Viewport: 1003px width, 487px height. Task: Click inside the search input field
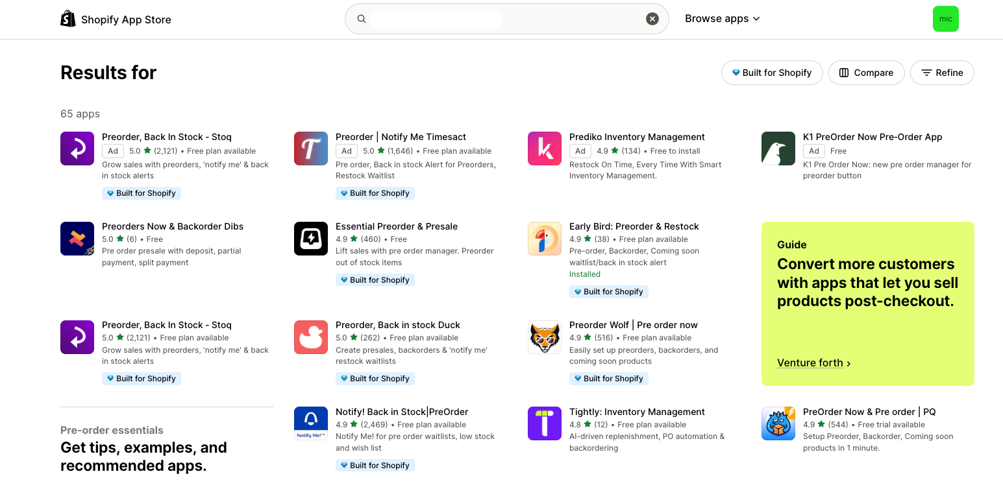tap(506, 19)
